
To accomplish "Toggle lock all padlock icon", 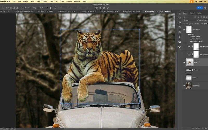I will tap(198, 24).
